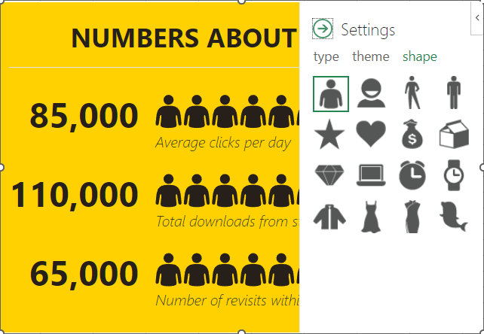Image resolution: width=484 pixels, height=334 pixels.
Task: Click the 85,000 value in the graph
Action: point(84,116)
